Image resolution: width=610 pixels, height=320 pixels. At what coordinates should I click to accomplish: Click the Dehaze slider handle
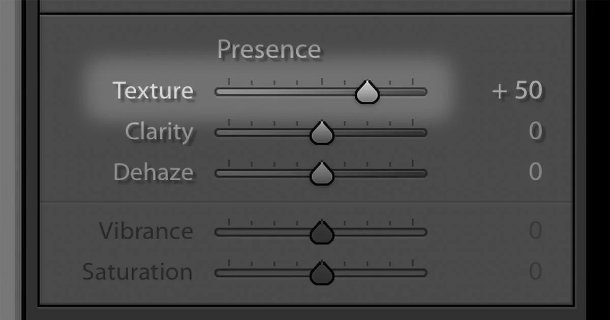[x=321, y=174]
